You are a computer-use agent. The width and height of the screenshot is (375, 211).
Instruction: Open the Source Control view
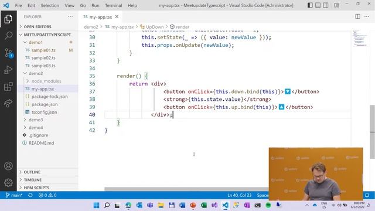[x=8, y=53]
